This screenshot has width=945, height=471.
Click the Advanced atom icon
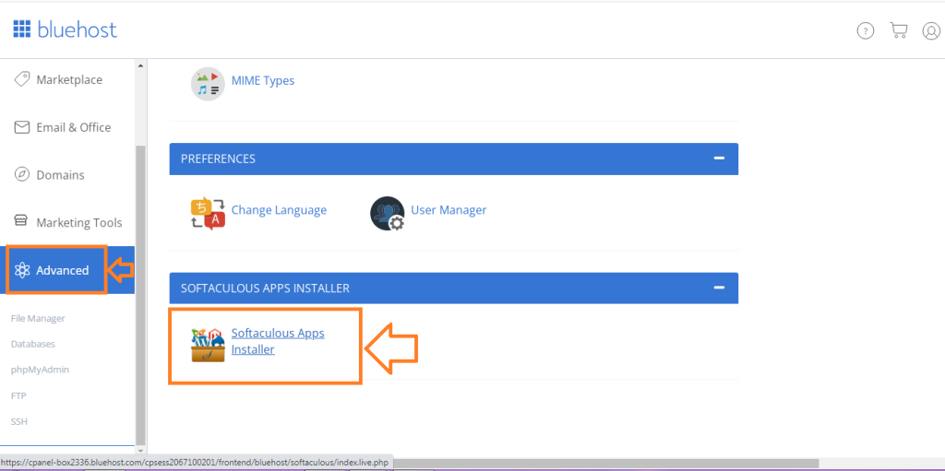[22, 270]
